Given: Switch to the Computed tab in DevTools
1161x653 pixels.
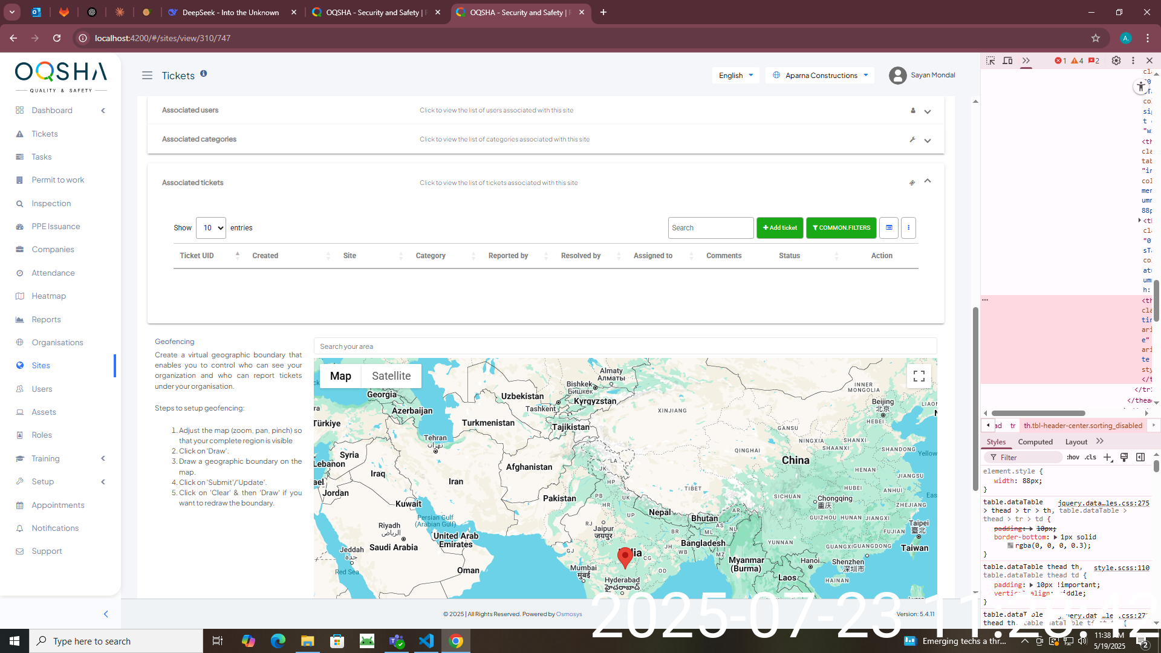Looking at the screenshot, I should click(x=1035, y=442).
